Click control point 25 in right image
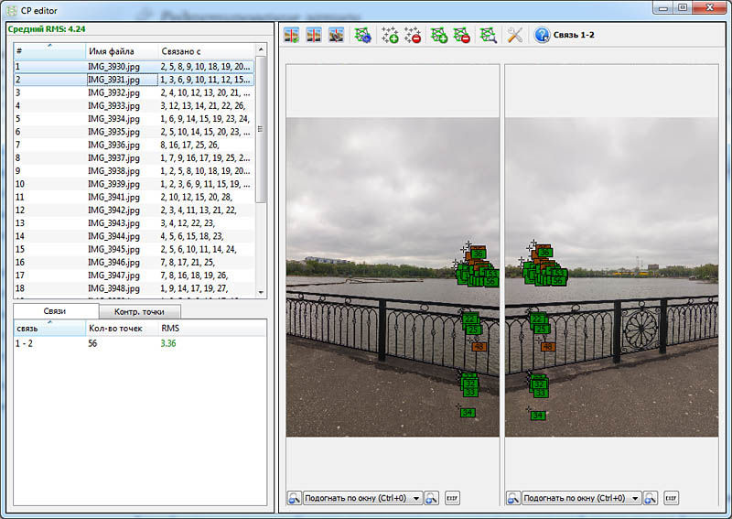The image size is (732, 519). coord(542,329)
